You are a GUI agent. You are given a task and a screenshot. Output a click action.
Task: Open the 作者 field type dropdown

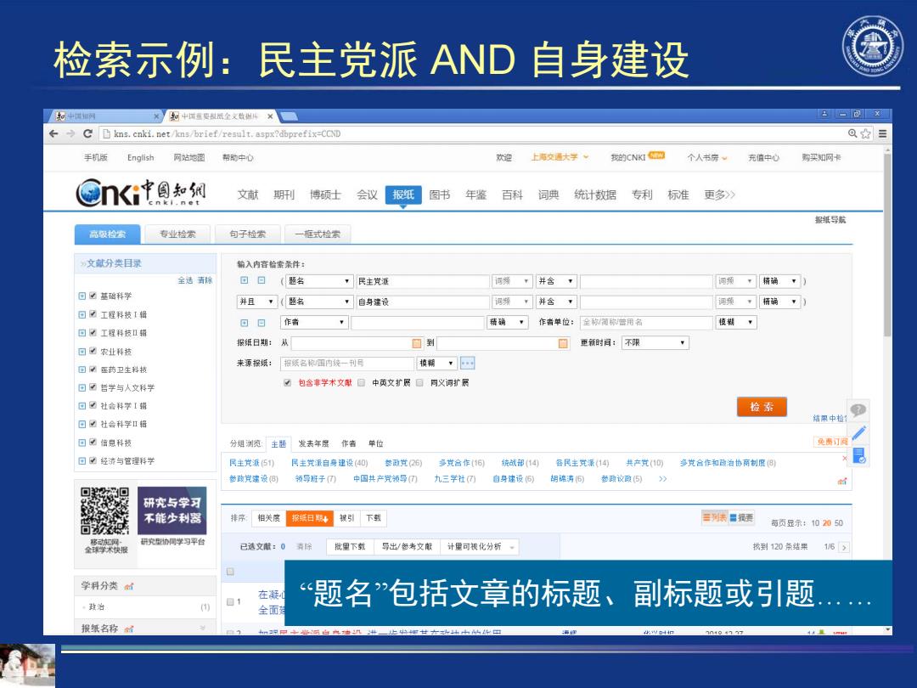coord(315,323)
